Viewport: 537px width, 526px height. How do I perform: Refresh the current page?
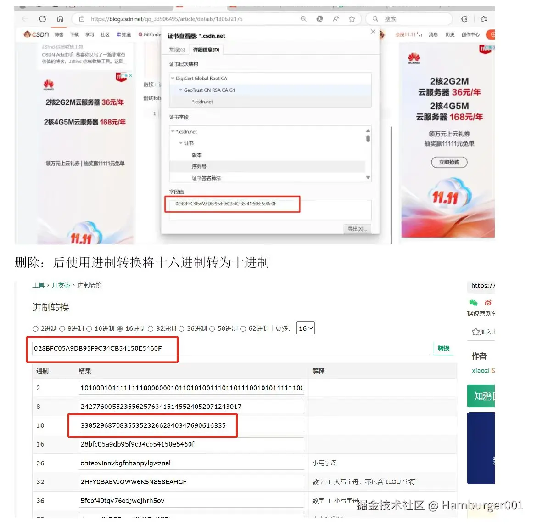pos(43,19)
